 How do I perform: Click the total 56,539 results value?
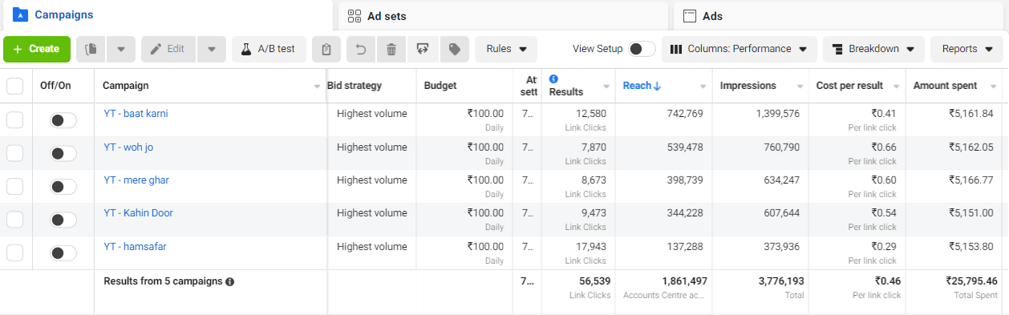(x=594, y=281)
